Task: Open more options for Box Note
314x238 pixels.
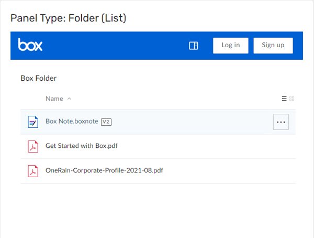Action: [281, 122]
